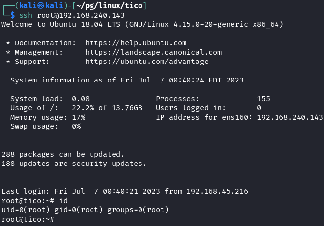Screen dimensions: 324x226
Task: Open the help.ubuntu.com documentation link
Action: [136, 43]
